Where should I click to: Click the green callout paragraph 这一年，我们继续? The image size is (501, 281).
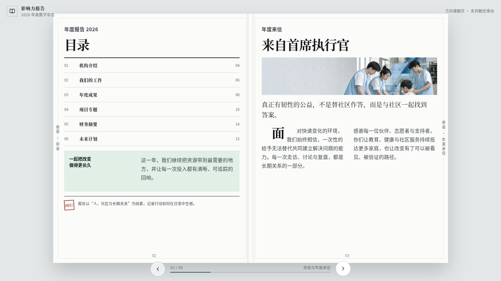coord(187,169)
